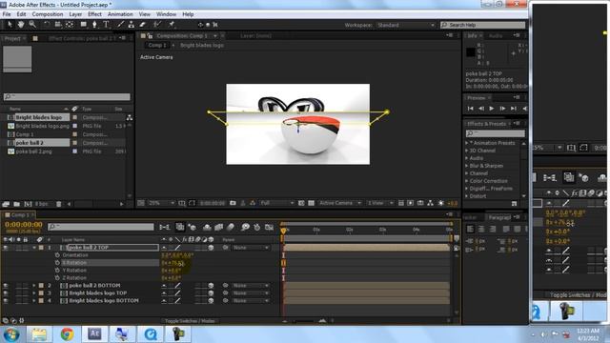Image resolution: width=610 pixels, height=343 pixels.
Task: Select the Pen tool
Action: point(94,25)
